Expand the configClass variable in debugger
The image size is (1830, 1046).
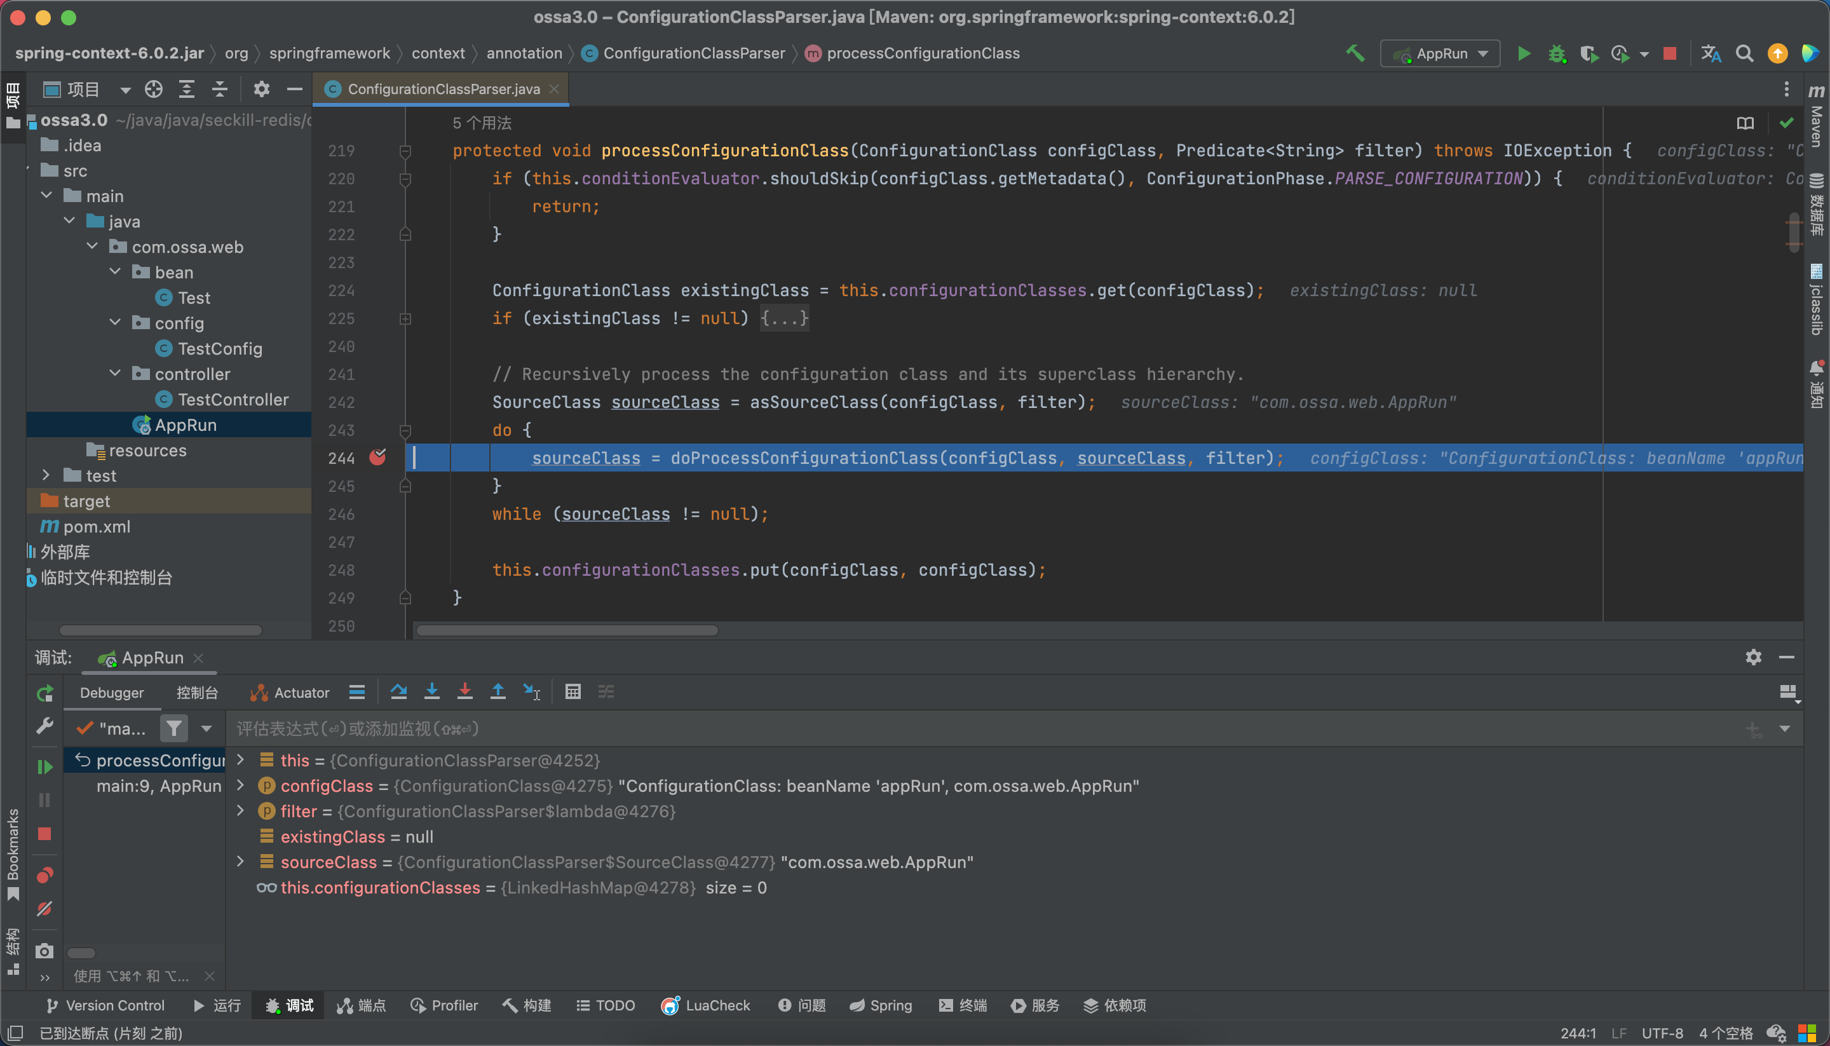(241, 785)
